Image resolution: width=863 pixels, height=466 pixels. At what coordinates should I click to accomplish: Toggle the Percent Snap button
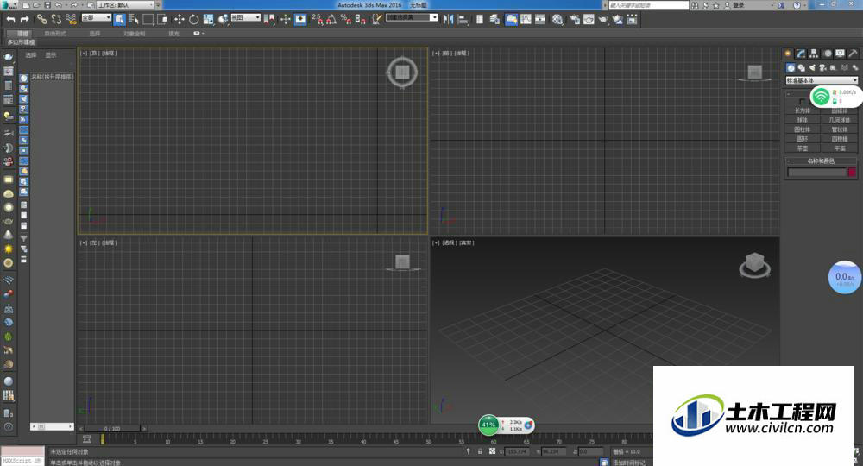(346, 19)
